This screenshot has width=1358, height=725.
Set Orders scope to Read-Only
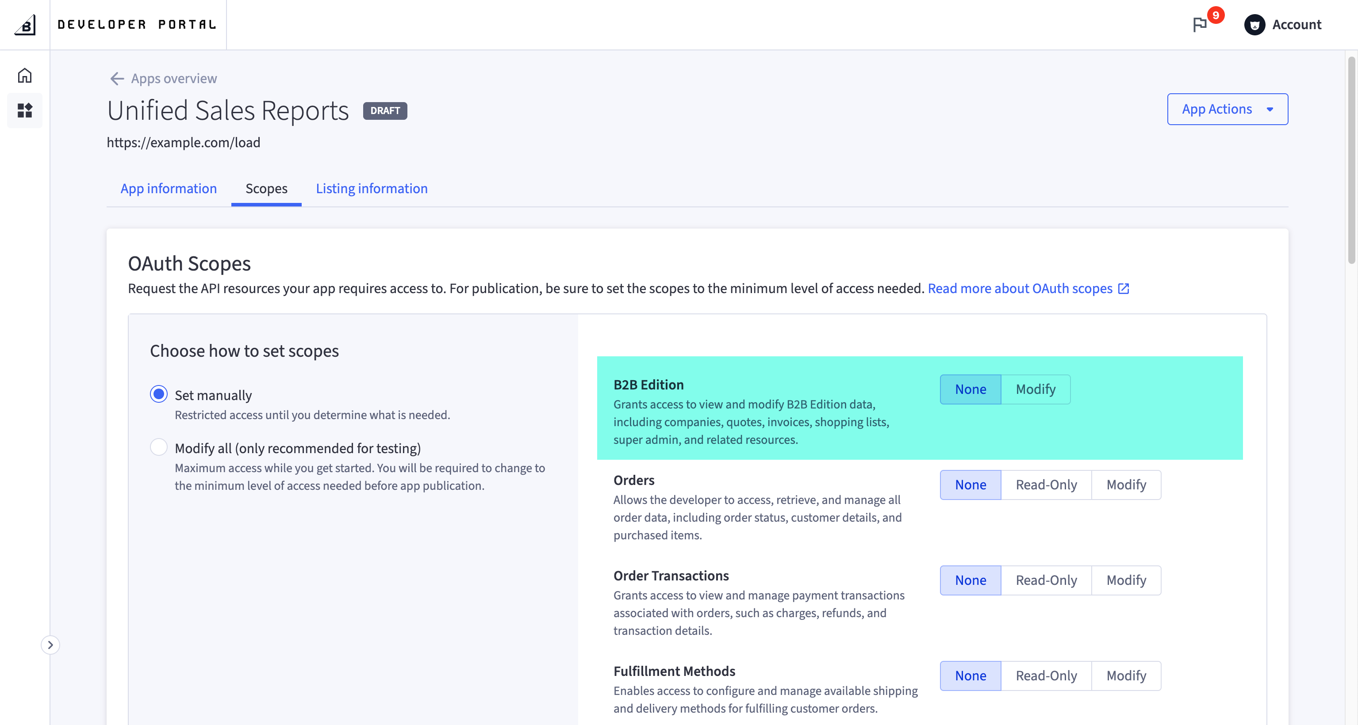click(x=1046, y=485)
